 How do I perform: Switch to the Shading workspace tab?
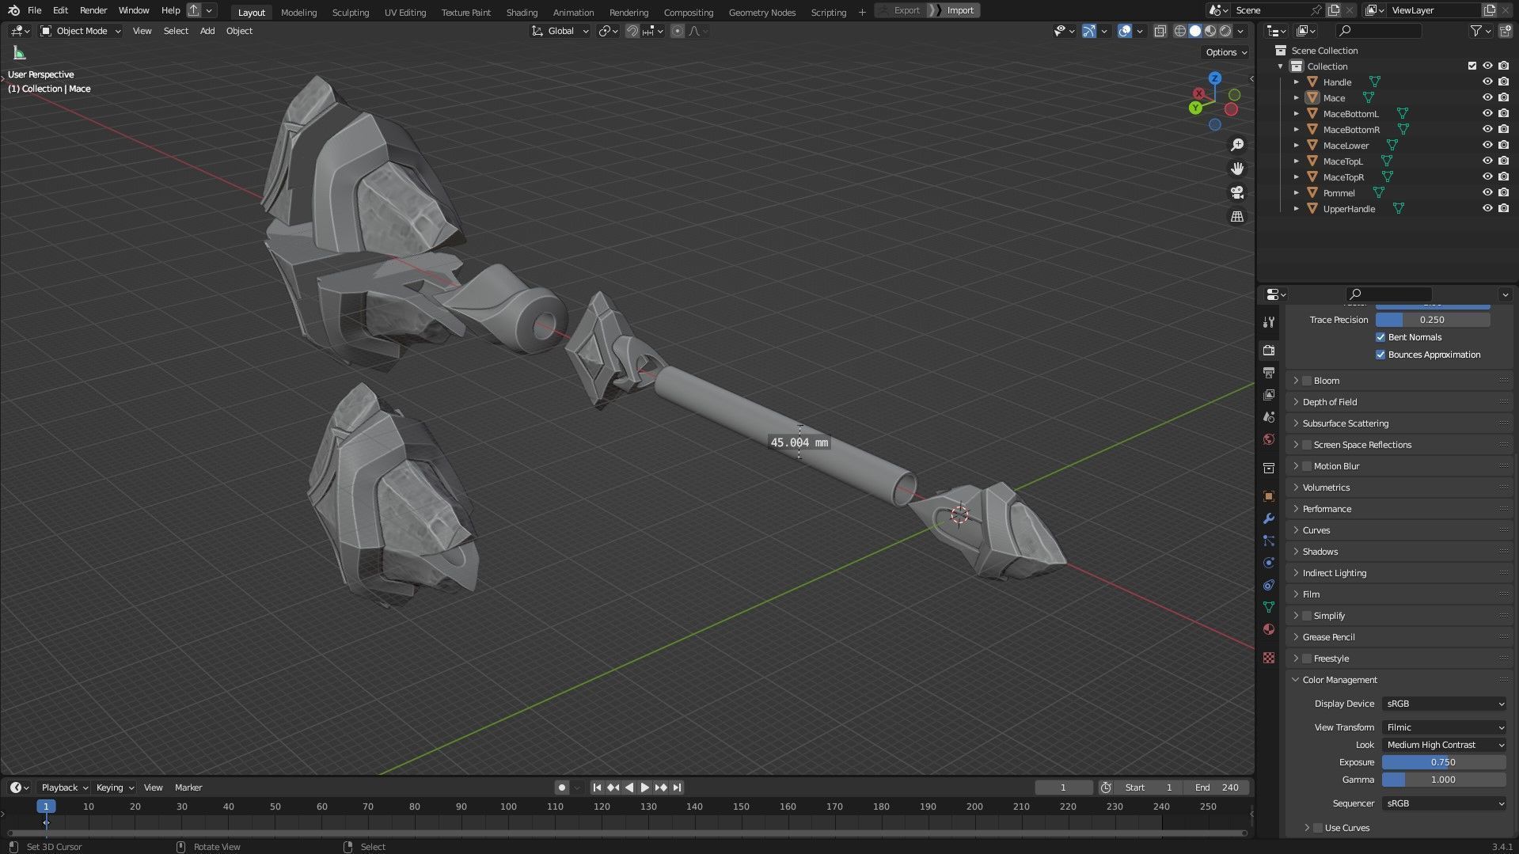pyautogui.click(x=522, y=12)
